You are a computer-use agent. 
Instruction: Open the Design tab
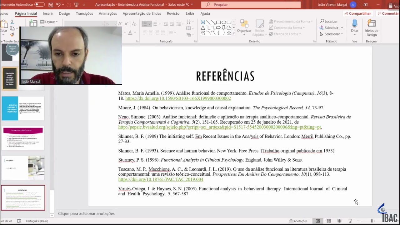coord(64,13)
